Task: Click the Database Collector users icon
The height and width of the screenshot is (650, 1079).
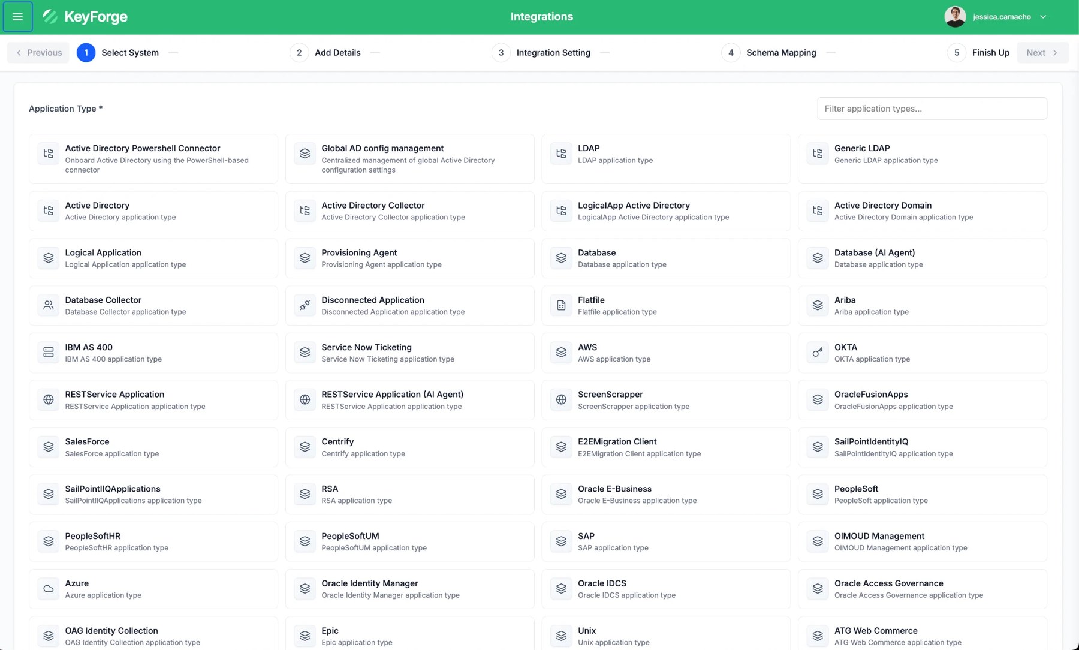Action: (x=49, y=305)
